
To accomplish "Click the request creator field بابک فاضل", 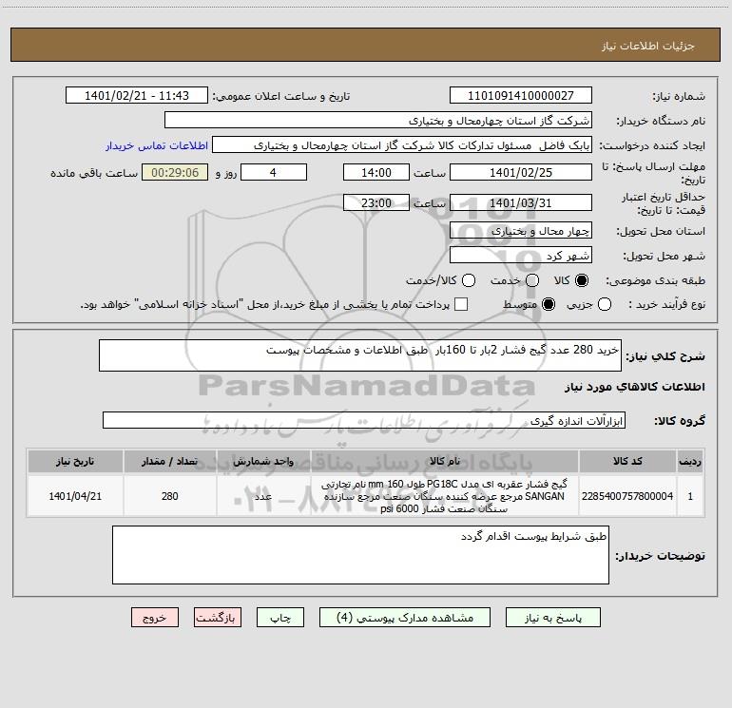I will click(402, 144).
